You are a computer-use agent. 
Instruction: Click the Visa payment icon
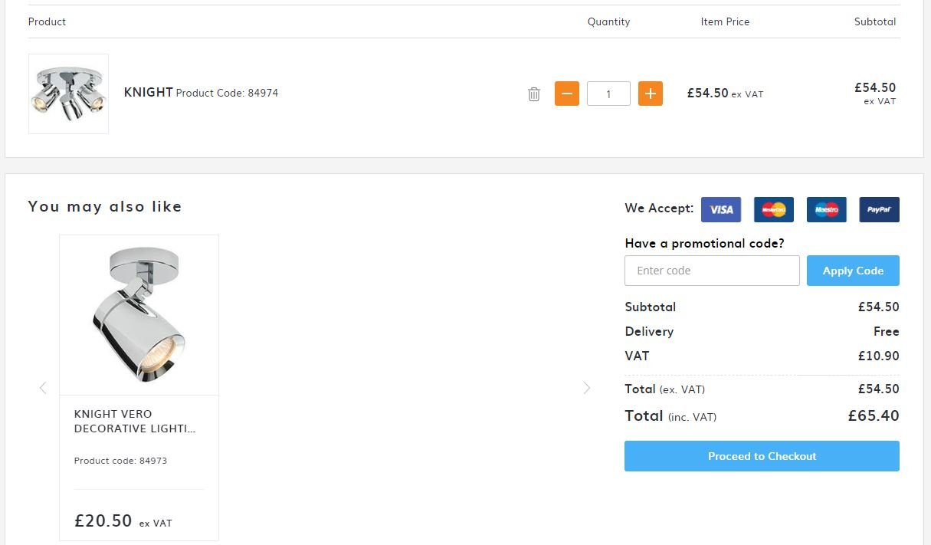[x=721, y=209]
